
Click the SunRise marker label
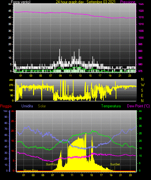[52, 164]
